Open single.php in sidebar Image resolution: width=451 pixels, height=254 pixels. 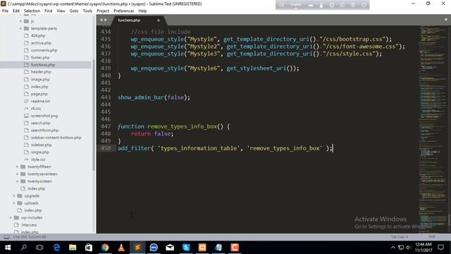(40, 152)
